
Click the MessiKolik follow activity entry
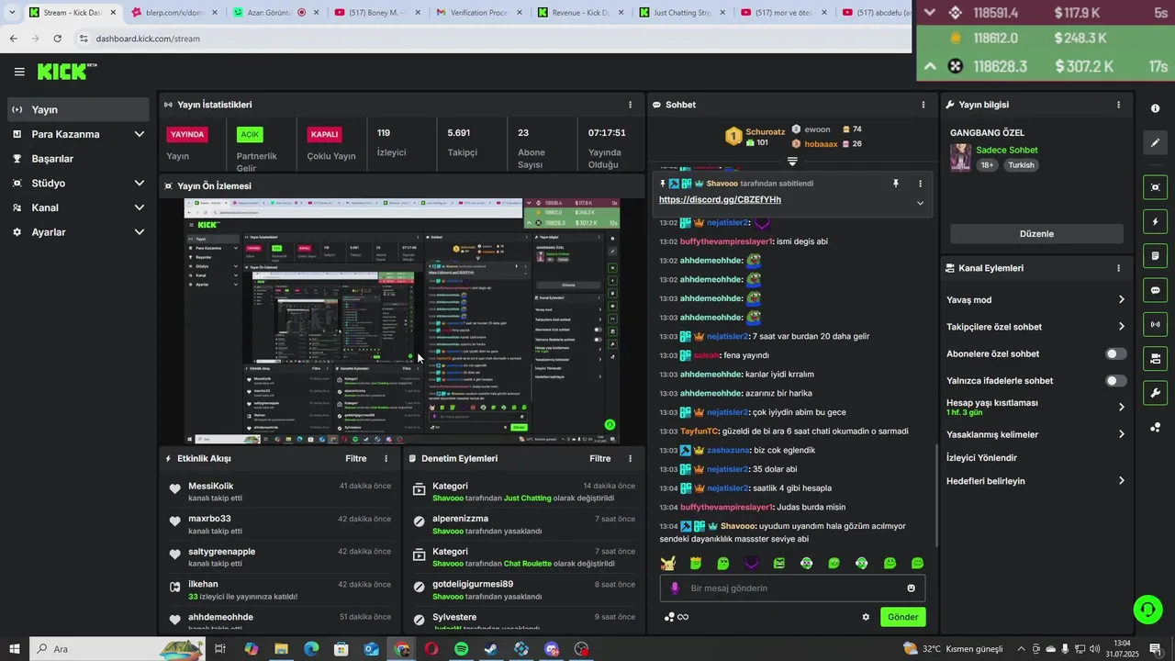(x=281, y=491)
